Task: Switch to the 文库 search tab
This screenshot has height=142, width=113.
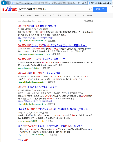Action: coord(82,15)
